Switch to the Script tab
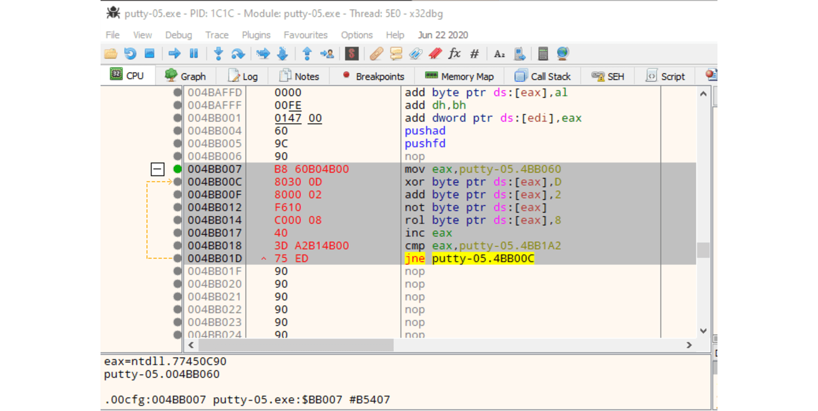The width and height of the screenshot is (818, 411). (x=665, y=76)
